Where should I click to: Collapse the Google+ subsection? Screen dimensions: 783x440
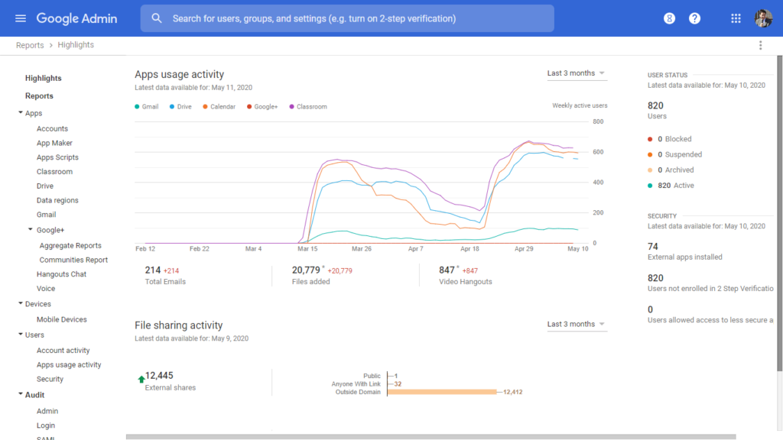(x=31, y=229)
